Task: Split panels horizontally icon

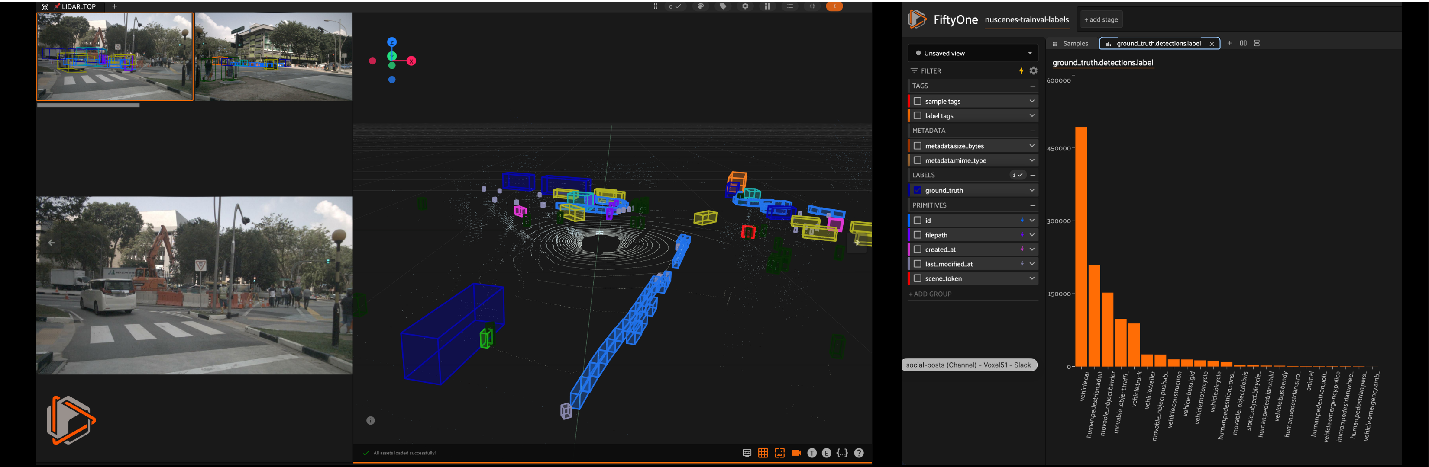Action: (1243, 43)
